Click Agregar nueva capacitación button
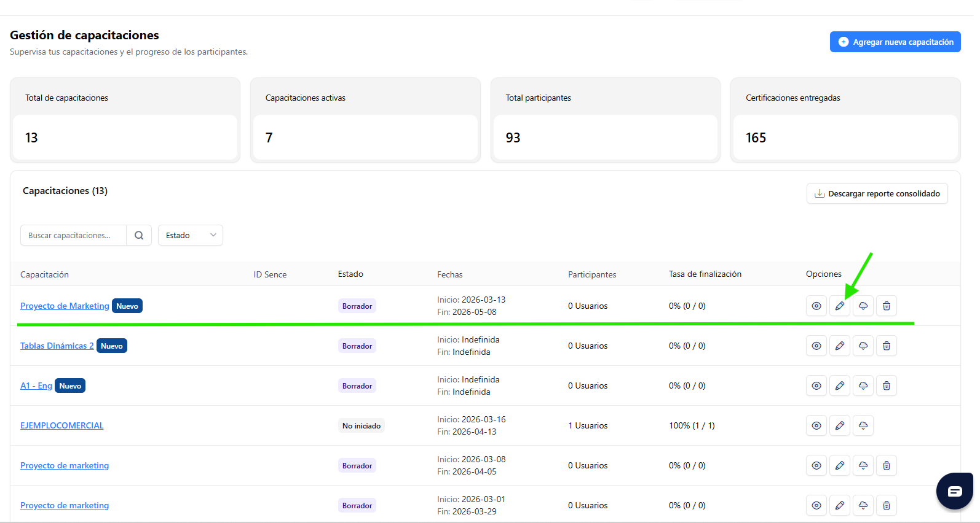 895,42
